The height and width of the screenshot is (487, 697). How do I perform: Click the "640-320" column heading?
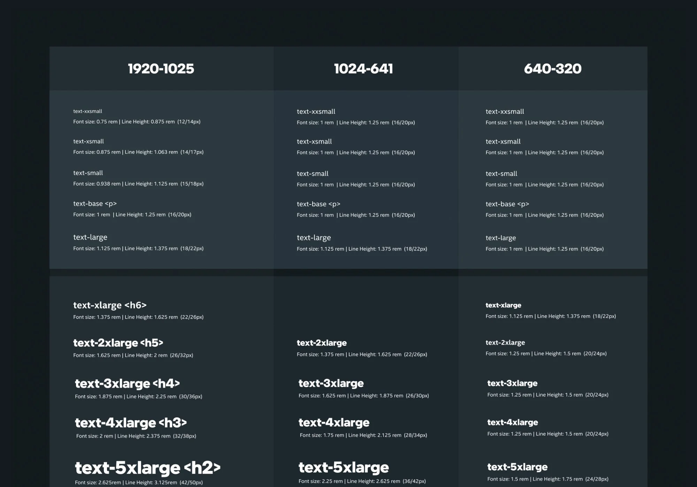[553, 69]
